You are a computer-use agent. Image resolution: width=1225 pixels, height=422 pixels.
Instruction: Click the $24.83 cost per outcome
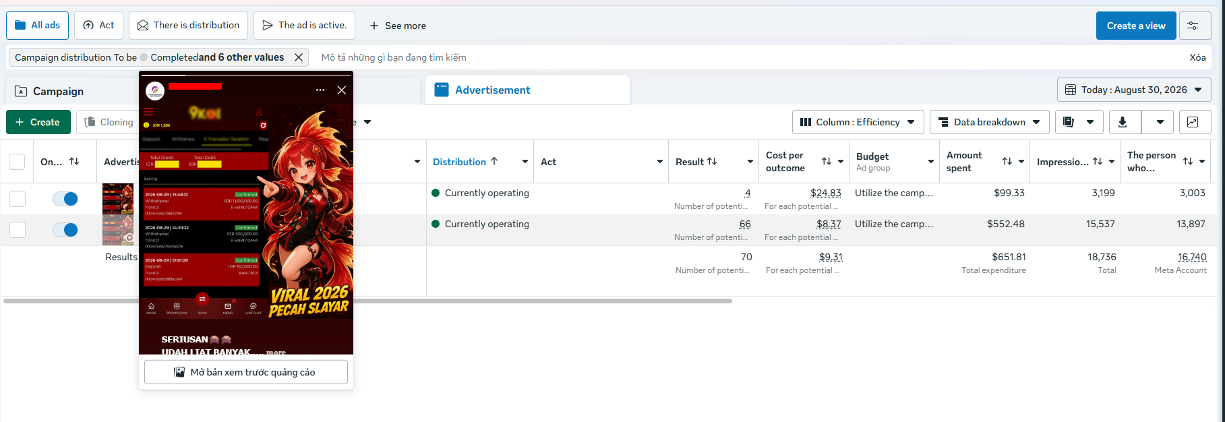point(826,193)
